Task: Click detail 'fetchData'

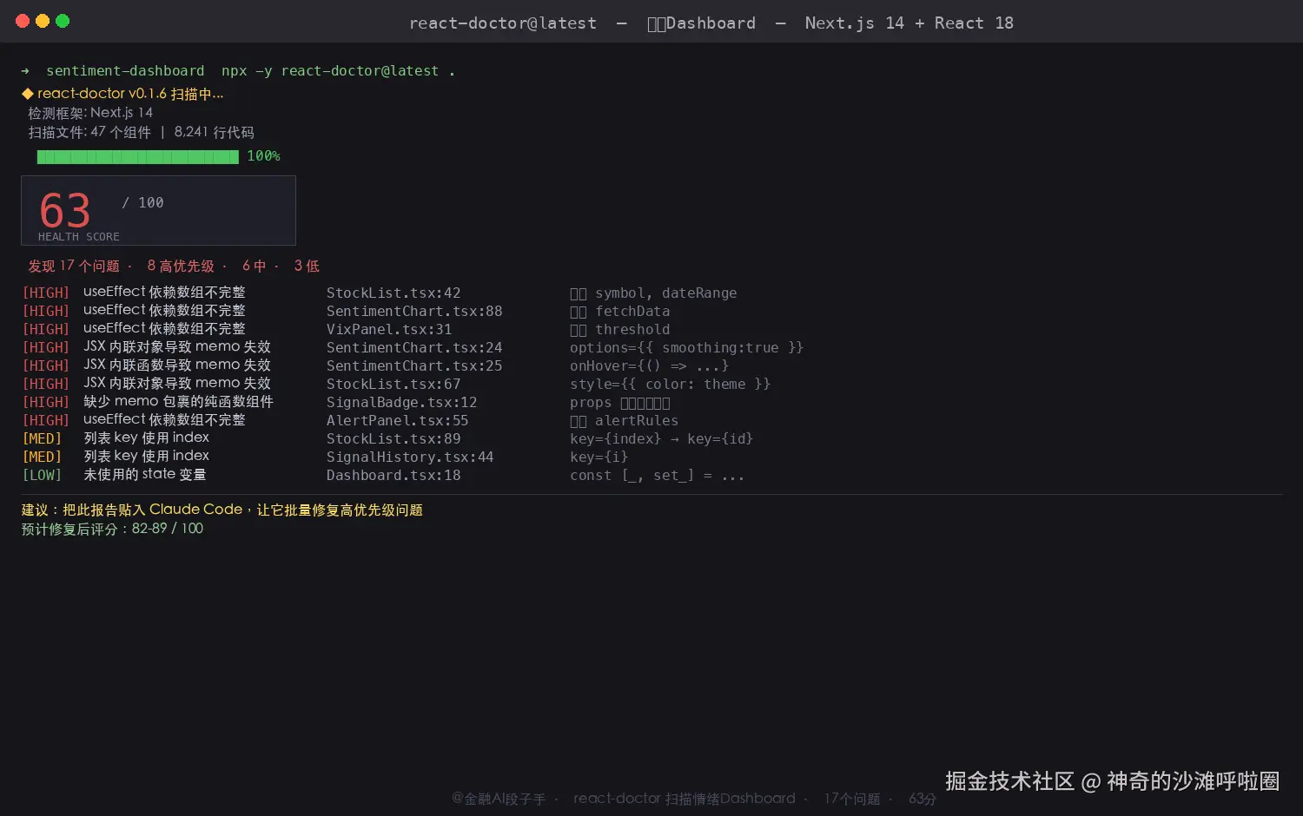Action: [632, 312]
